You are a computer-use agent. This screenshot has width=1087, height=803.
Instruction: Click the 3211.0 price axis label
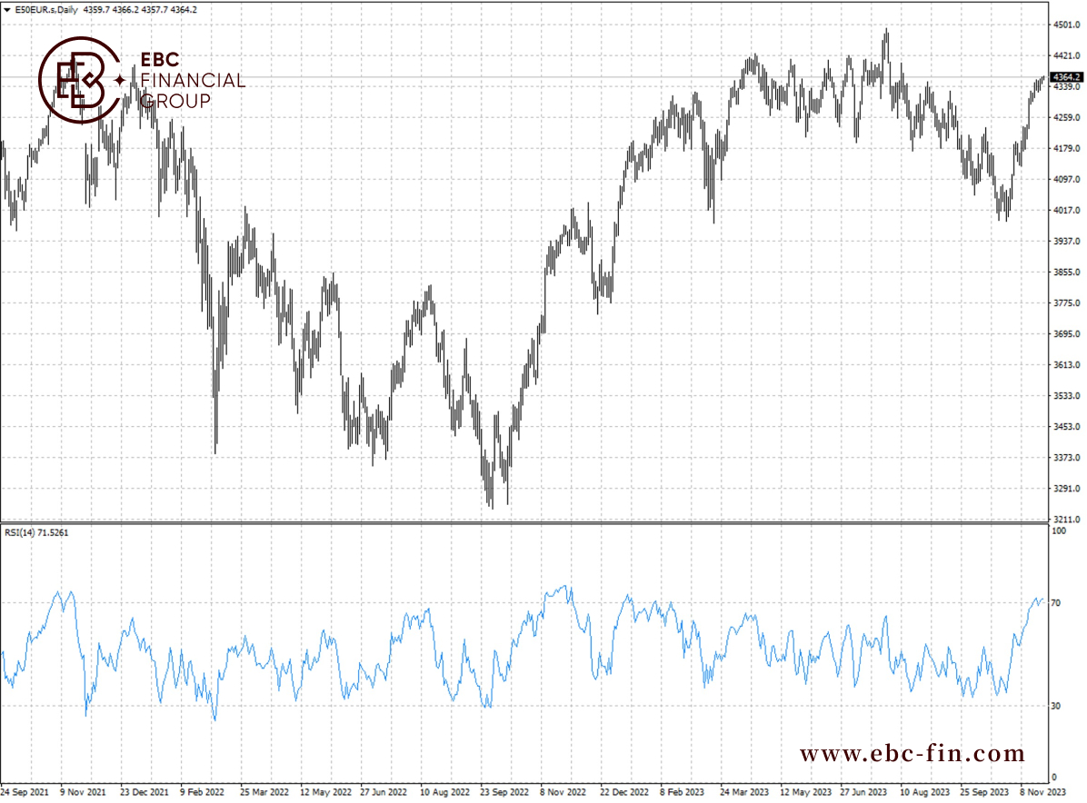tap(1067, 519)
